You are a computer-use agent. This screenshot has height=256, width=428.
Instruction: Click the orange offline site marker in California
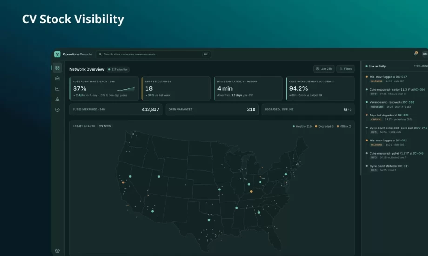click(123, 182)
